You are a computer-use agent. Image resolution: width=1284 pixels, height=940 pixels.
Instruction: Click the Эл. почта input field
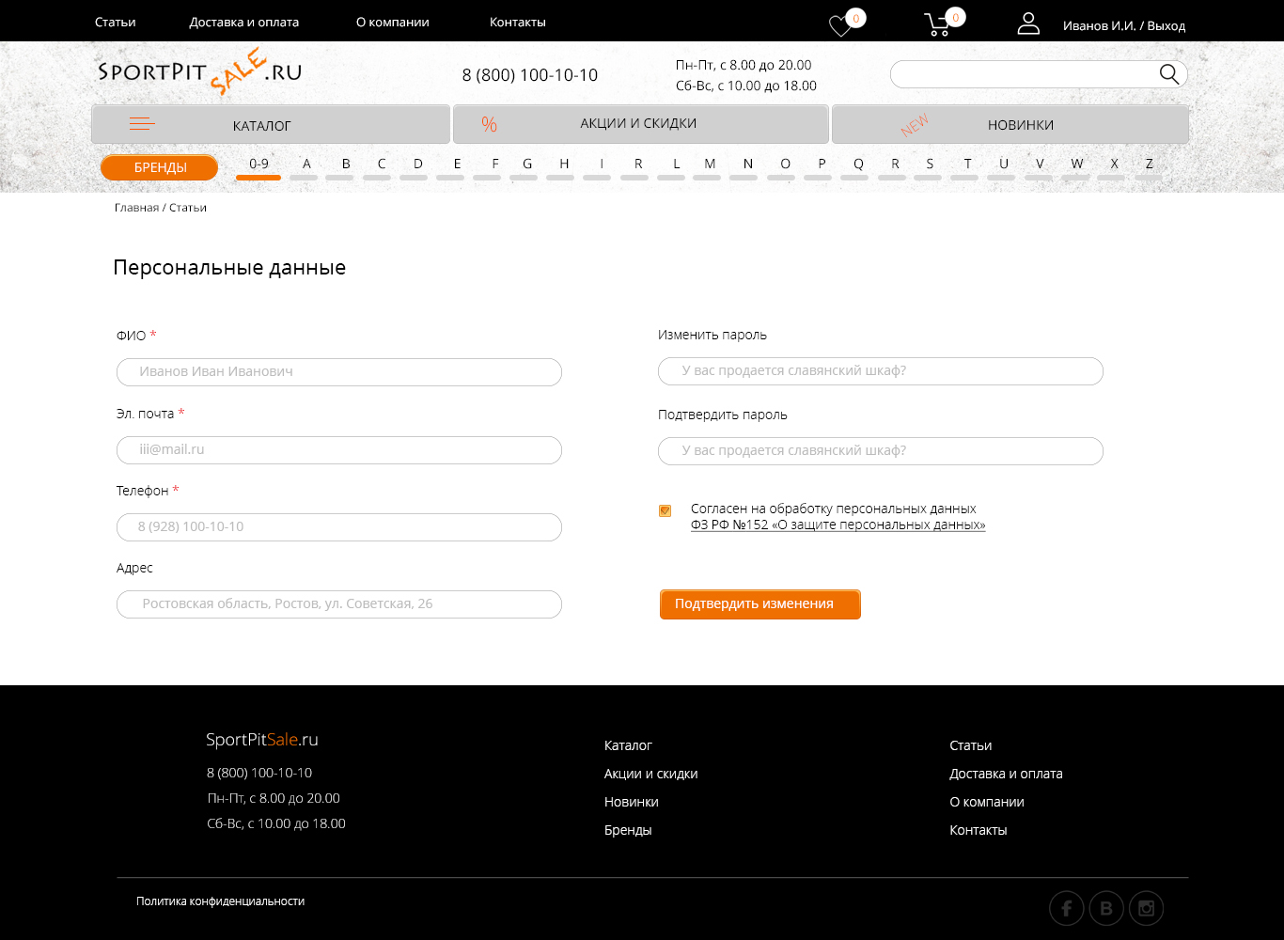339,450
